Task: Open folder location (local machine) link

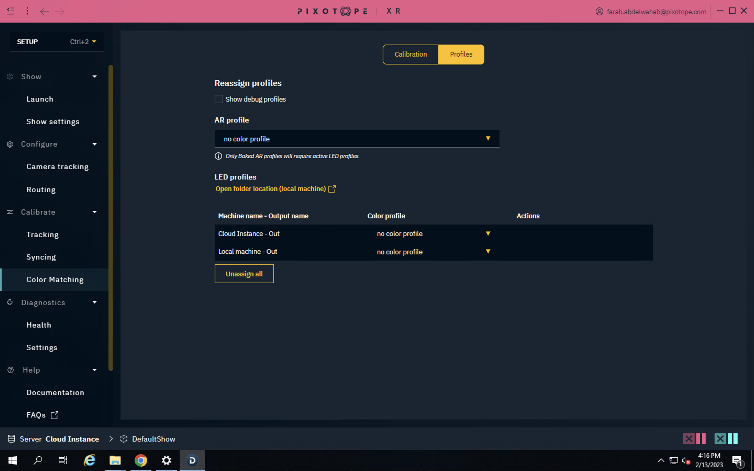Action: click(x=275, y=189)
